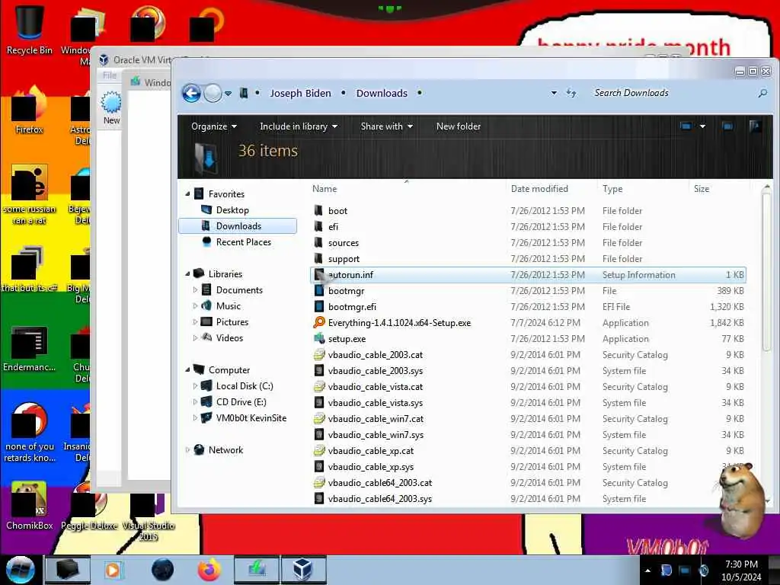Select the file named vbaudio_cable_xp.sys
The width and height of the screenshot is (780, 585).
pyautogui.click(x=371, y=467)
